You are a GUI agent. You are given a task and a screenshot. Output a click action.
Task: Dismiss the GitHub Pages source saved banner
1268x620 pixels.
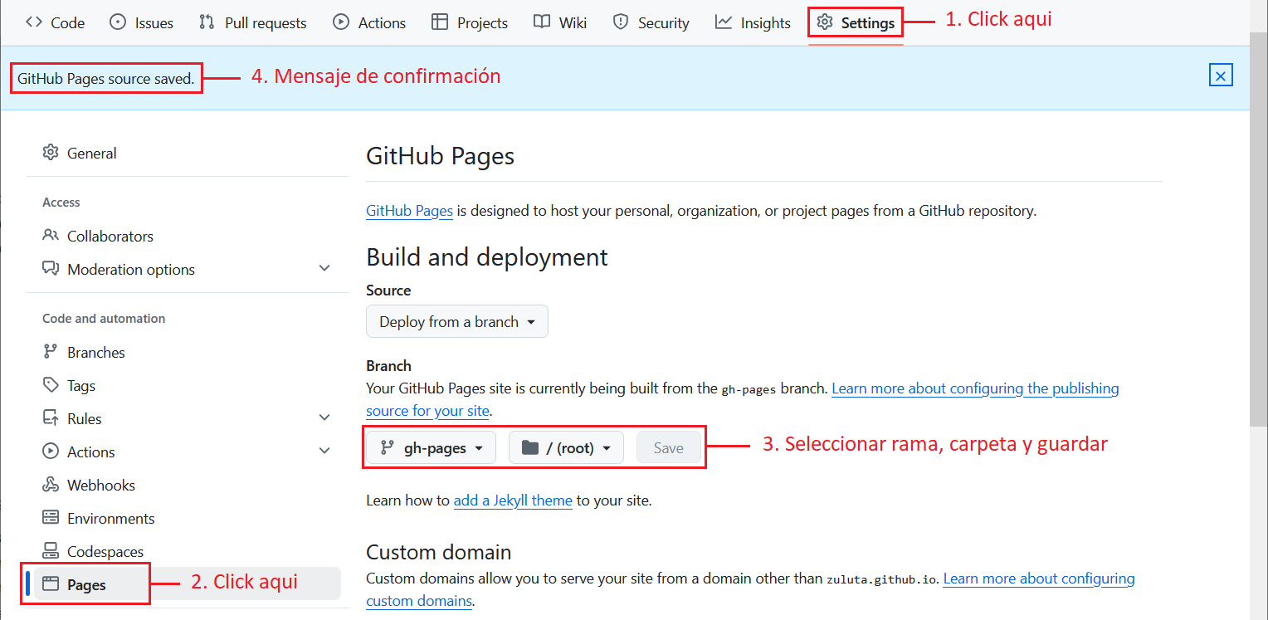point(1221,76)
